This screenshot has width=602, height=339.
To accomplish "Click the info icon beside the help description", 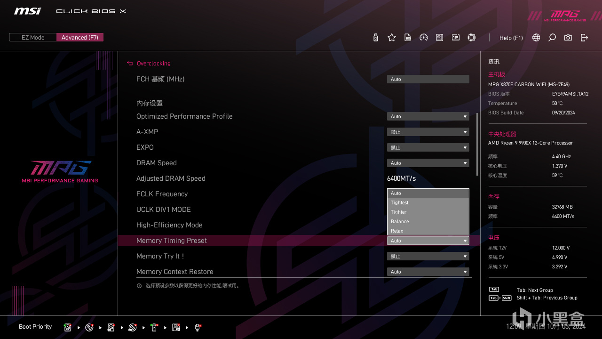I will [x=139, y=286].
